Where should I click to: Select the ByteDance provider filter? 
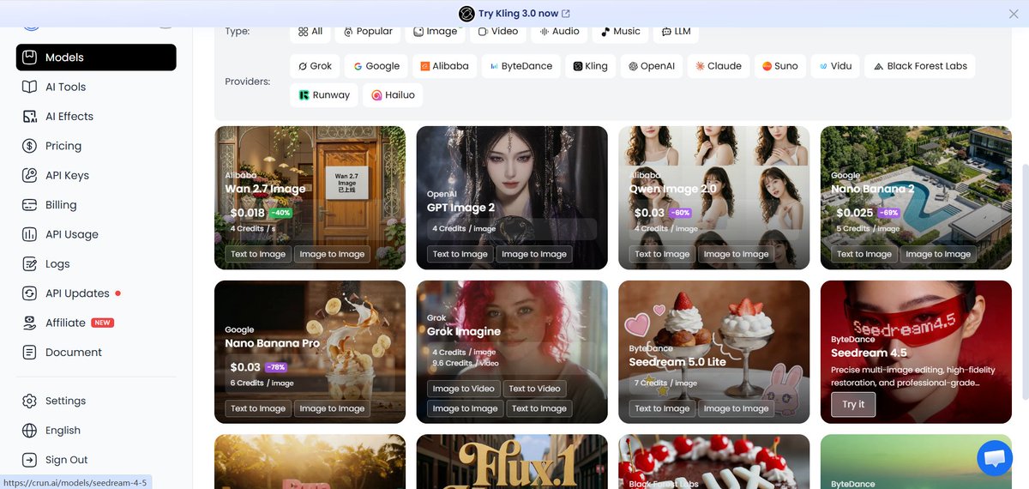521,66
